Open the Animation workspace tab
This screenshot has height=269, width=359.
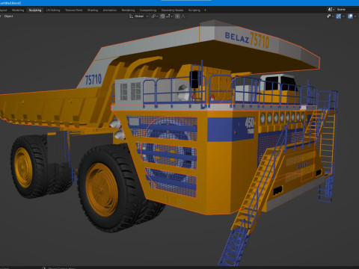pos(110,10)
